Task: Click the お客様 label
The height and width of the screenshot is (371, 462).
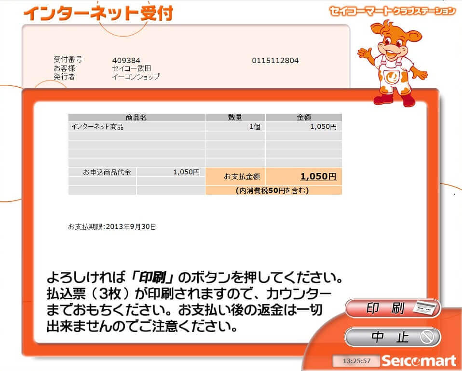Action: coord(64,68)
